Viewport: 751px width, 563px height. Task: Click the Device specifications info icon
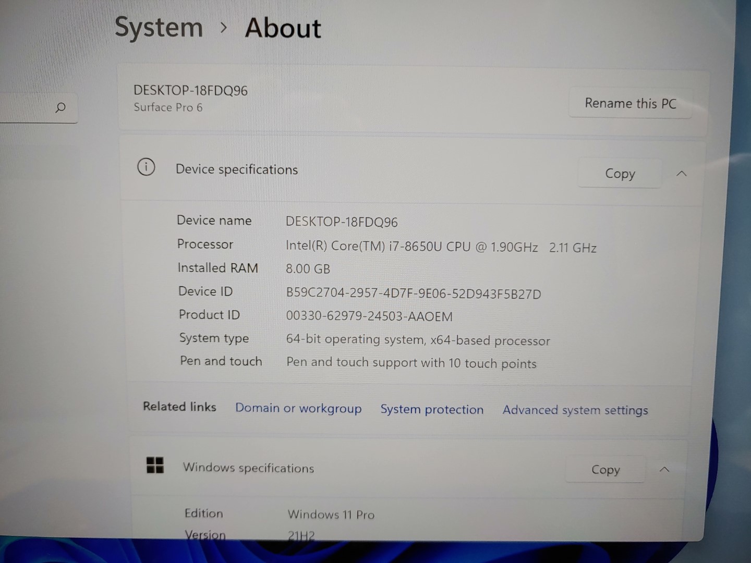pos(146,167)
